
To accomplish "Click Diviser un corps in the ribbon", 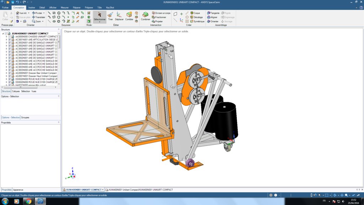I will (162, 13).
